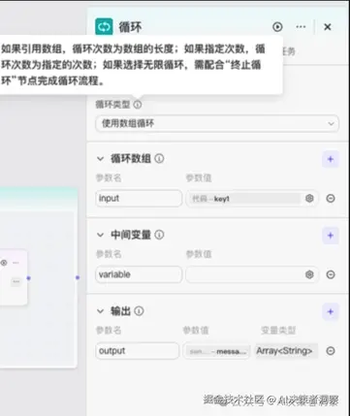This screenshot has height=416, width=350.
Task: Open settings gear in variable row
Action: [x=309, y=274]
